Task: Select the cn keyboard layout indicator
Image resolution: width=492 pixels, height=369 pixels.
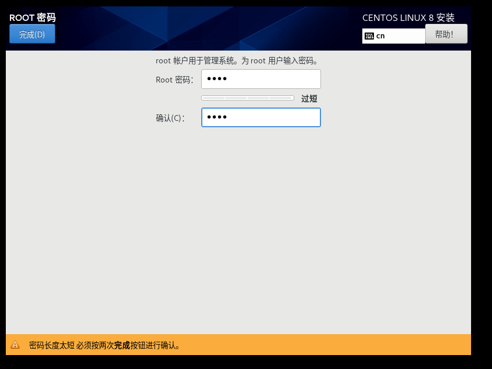Action: point(381,36)
